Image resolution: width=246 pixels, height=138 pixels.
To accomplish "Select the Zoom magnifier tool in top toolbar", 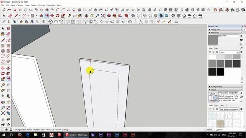I will (x=97, y=16).
